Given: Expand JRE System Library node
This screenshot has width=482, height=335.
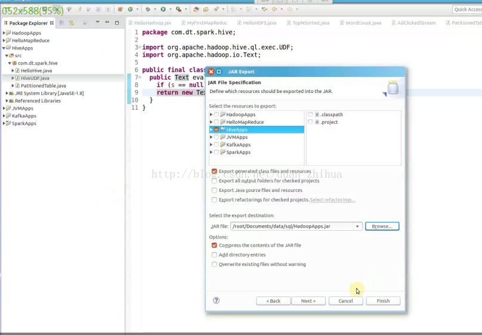Looking at the screenshot, I should [7, 93].
